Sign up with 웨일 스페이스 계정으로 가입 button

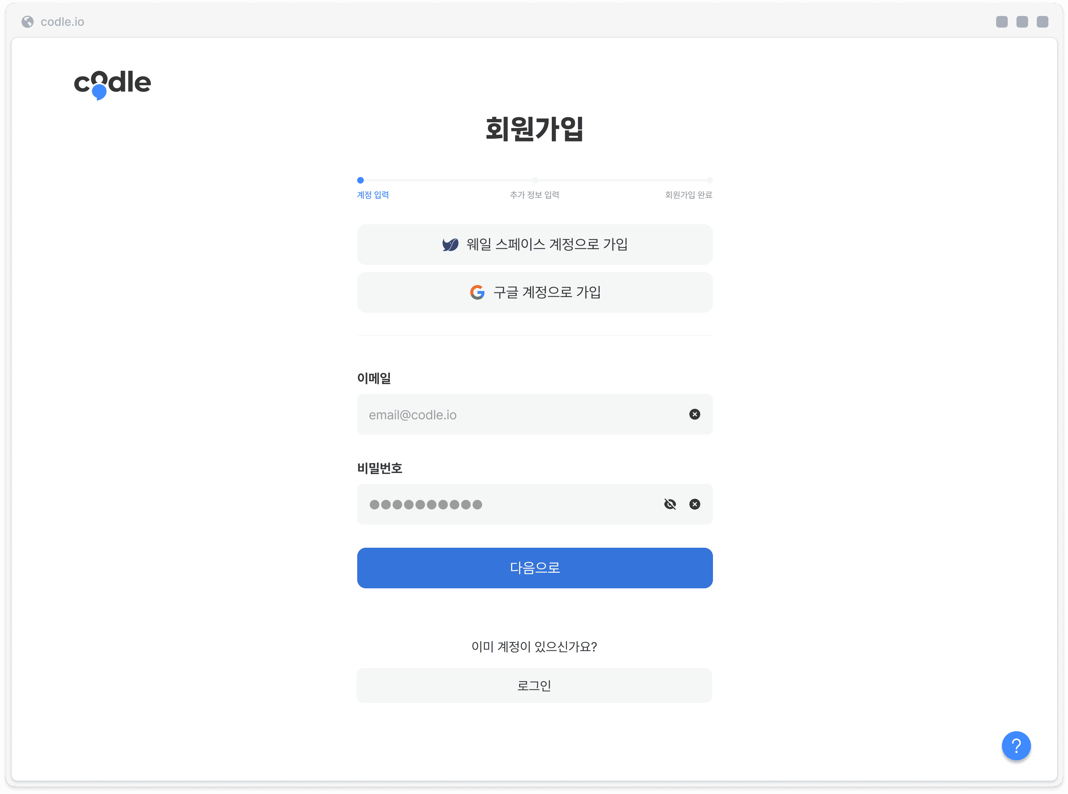tap(534, 244)
